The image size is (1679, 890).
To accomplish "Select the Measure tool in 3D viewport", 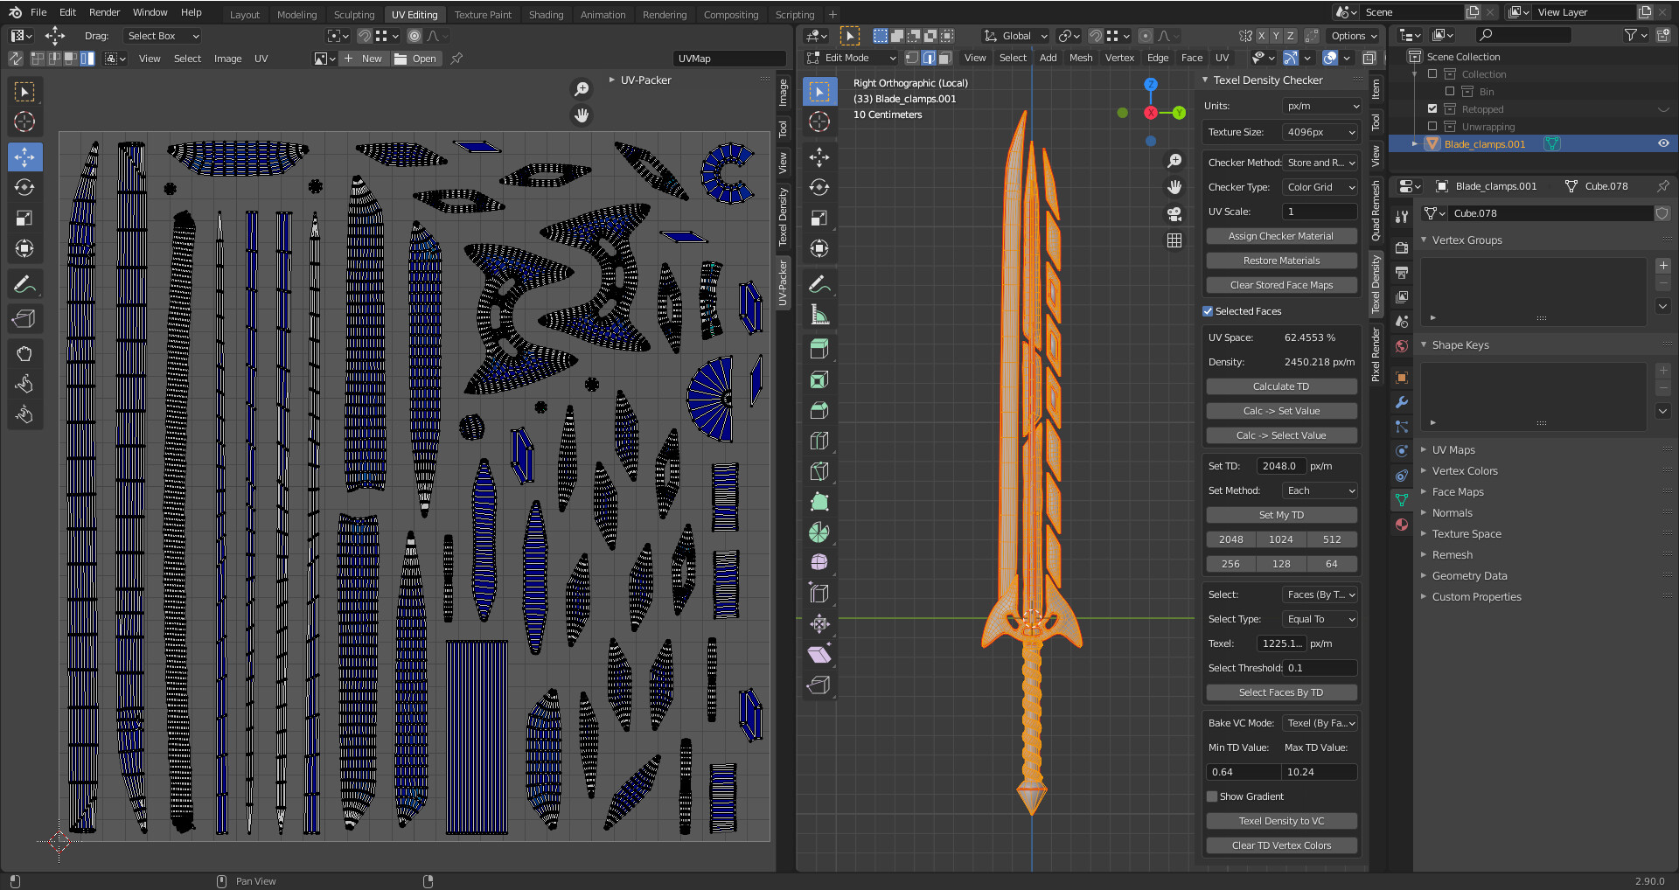I will 819,315.
